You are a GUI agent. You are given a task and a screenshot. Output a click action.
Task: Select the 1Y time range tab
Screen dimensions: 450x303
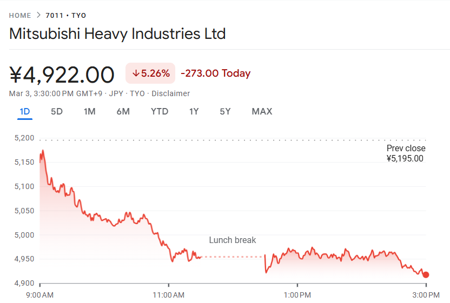point(194,112)
